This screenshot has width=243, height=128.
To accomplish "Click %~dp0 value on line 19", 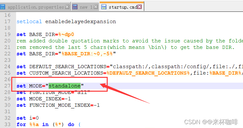I will [66, 34].
